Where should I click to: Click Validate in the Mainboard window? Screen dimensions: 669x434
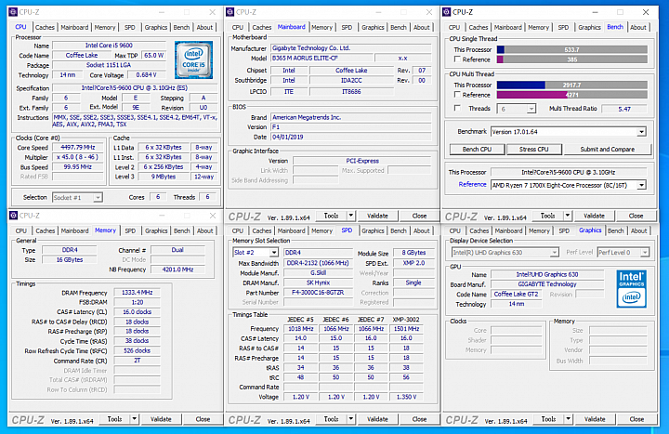point(377,216)
